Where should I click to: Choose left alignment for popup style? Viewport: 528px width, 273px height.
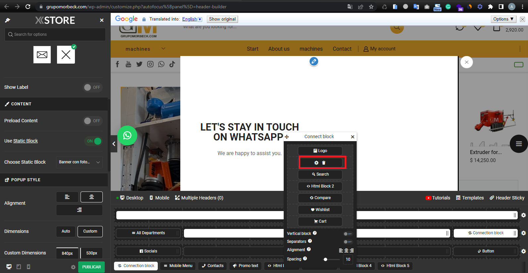(67, 197)
